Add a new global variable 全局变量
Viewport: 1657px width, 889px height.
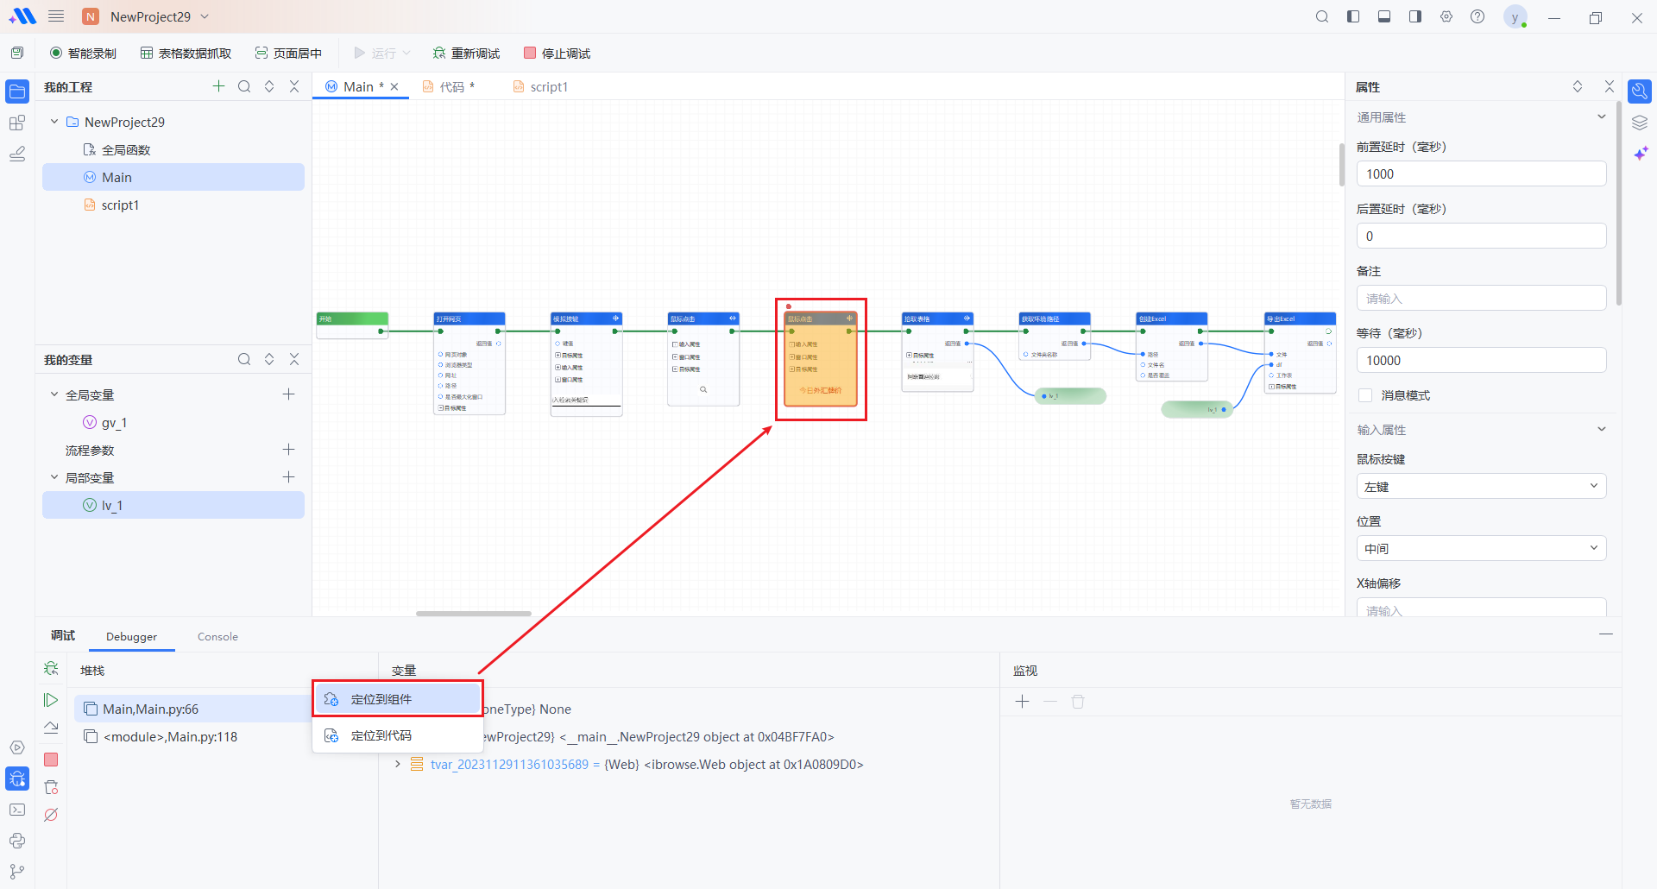tap(289, 394)
